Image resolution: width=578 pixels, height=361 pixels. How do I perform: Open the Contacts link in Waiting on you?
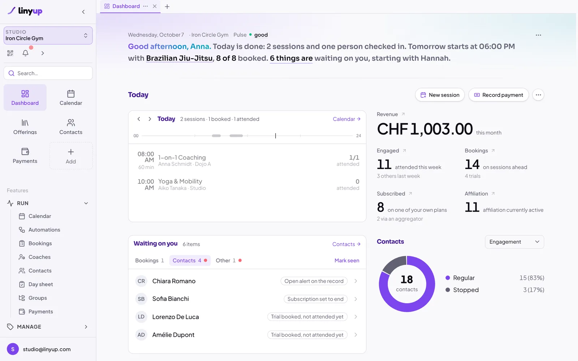pos(346,244)
